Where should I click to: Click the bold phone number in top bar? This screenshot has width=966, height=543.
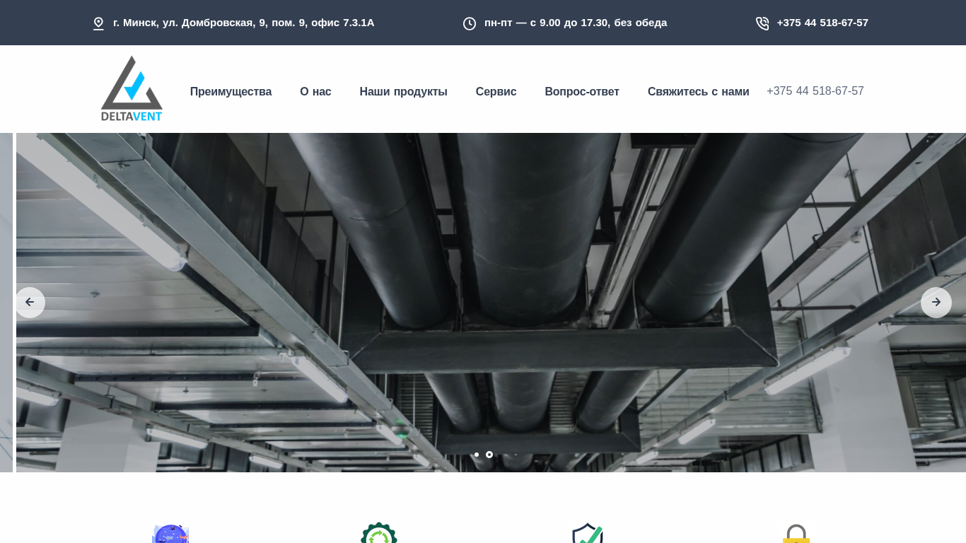pyautogui.click(x=822, y=23)
